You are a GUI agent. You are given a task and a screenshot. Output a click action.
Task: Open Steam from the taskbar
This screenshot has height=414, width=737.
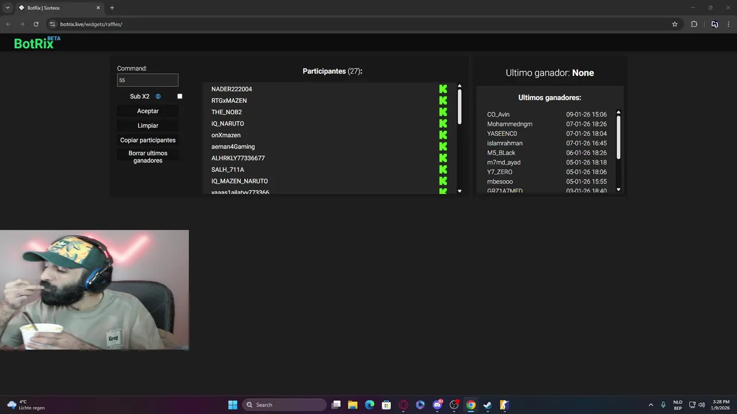pyautogui.click(x=487, y=405)
